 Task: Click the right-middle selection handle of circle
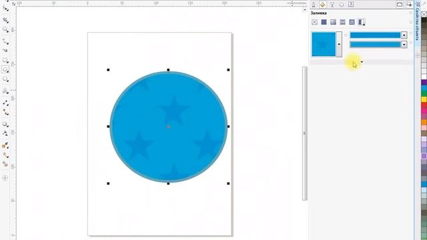pyautogui.click(x=228, y=127)
